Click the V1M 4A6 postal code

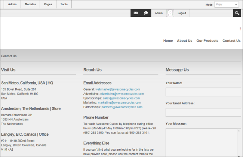7,150
